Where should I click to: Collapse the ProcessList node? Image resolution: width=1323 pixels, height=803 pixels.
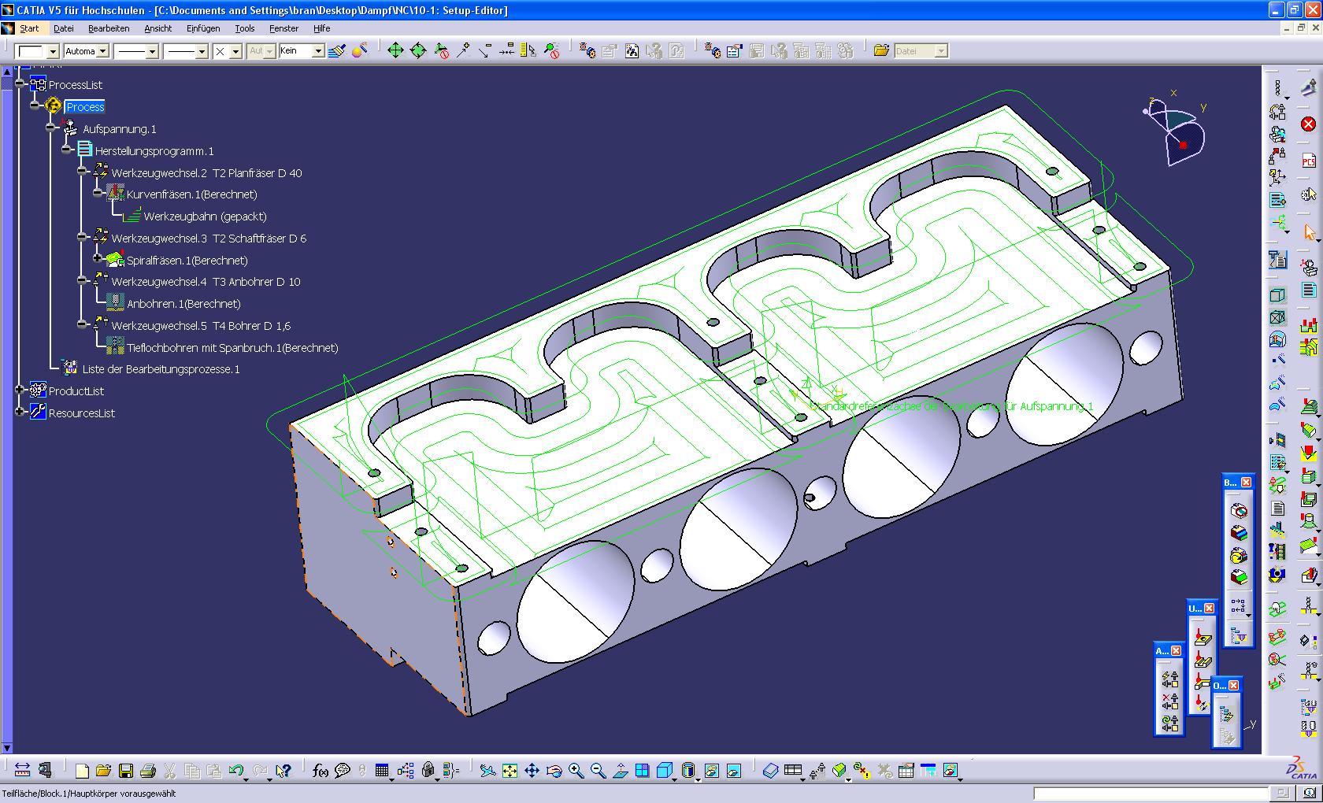point(20,83)
